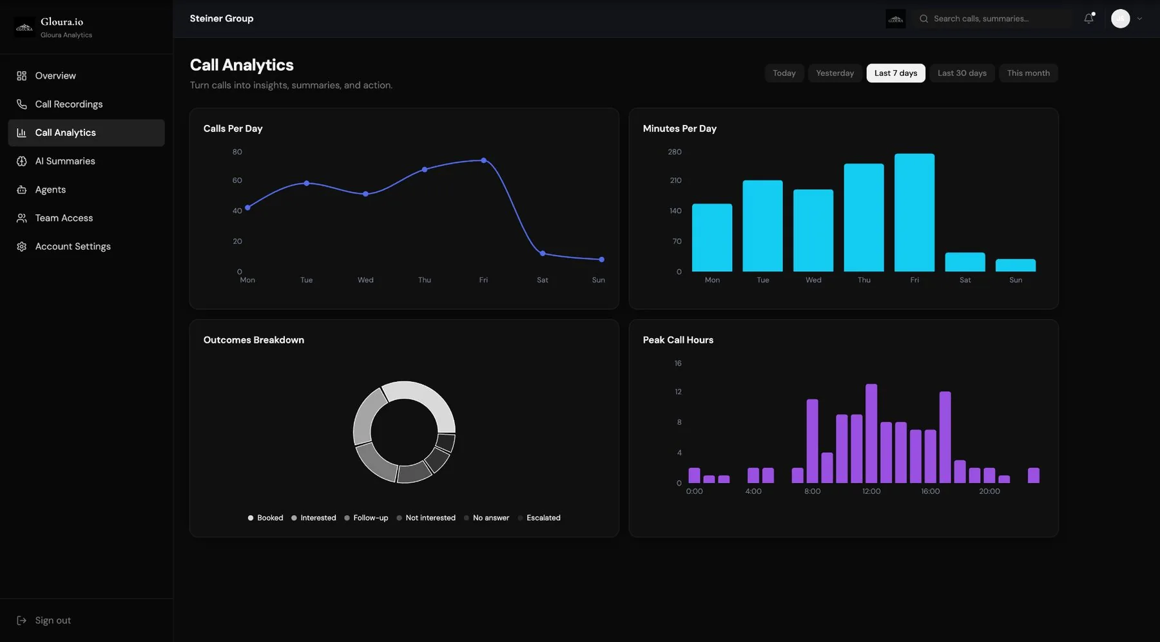Toggle the No answer legend item
This screenshot has width=1160, height=642.
click(x=487, y=518)
